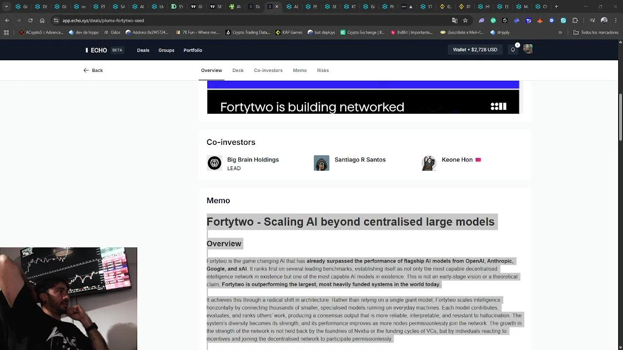Screen dimensions: 623x350
Task: Bookmark this page with the star icon
Action: (x=465, y=20)
